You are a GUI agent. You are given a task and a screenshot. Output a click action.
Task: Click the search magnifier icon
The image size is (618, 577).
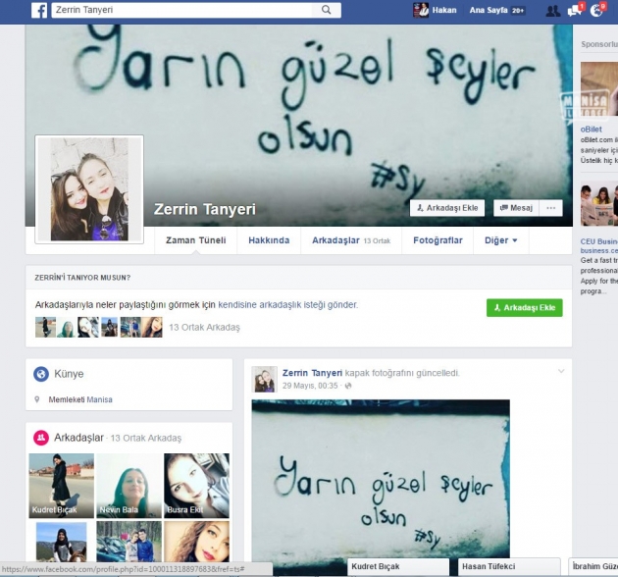pos(327,10)
